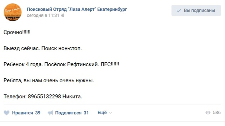Click the heart like icon
Image resolution: width=225 pixels, height=126 pixels.
tap(6, 113)
